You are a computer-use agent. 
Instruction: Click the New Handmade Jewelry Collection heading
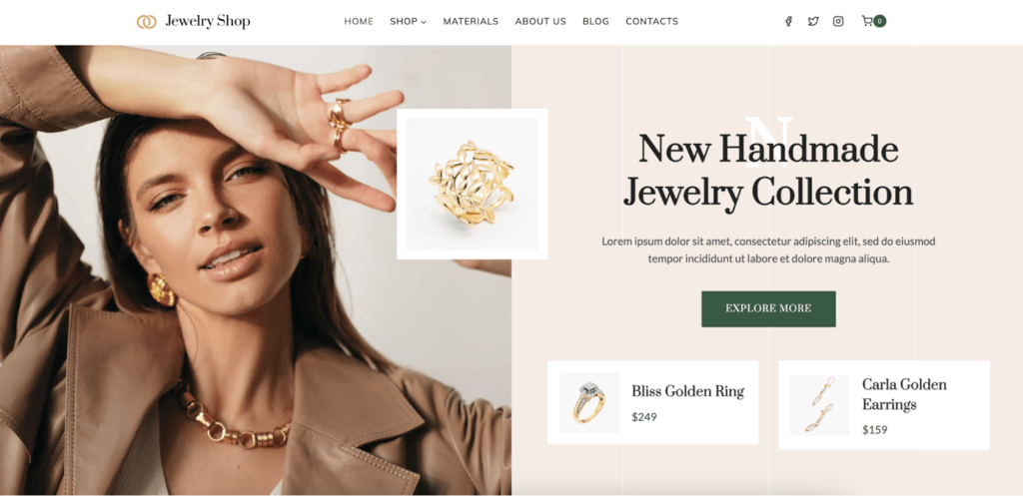pyautogui.click(x=768, y=171)
